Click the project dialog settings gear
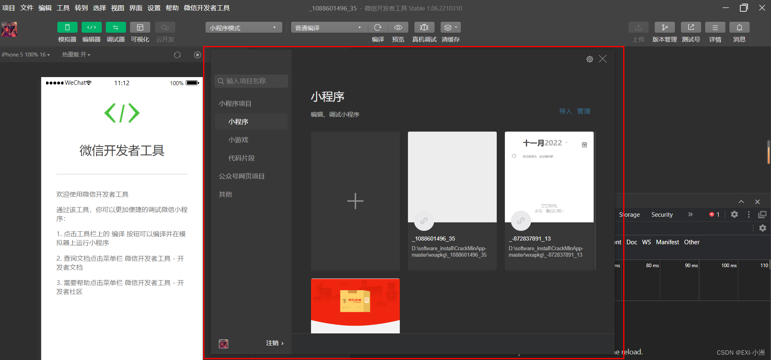 tap(590, 59)
